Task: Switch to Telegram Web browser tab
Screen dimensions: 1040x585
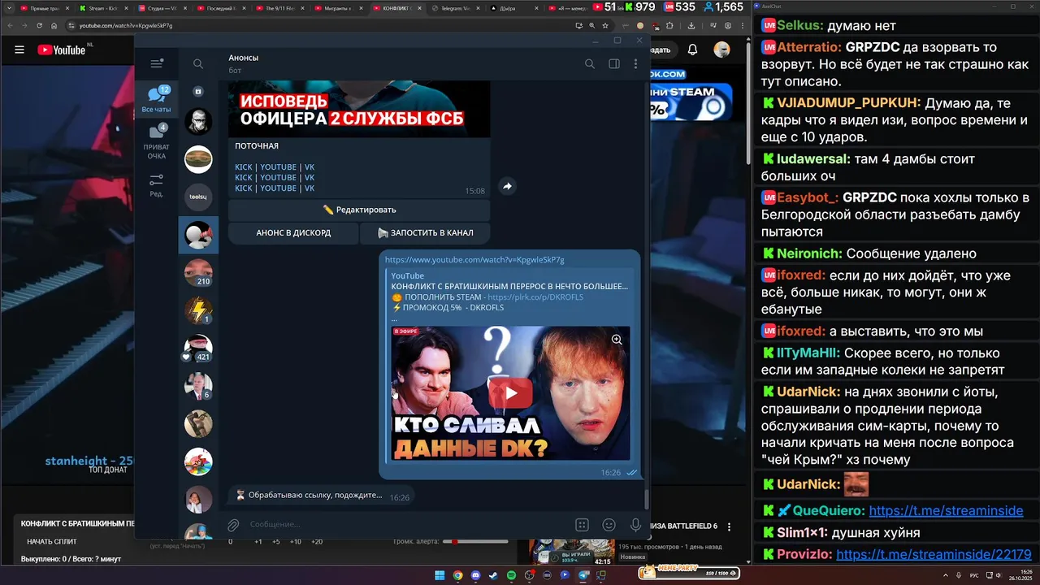Action: pyautogui.click(x=458, y=7)
